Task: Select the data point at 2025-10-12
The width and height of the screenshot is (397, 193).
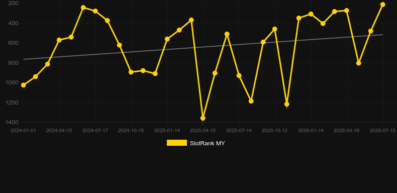Action: coord(275,29)
